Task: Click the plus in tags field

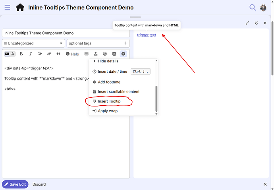Action: tap(126, 43)
